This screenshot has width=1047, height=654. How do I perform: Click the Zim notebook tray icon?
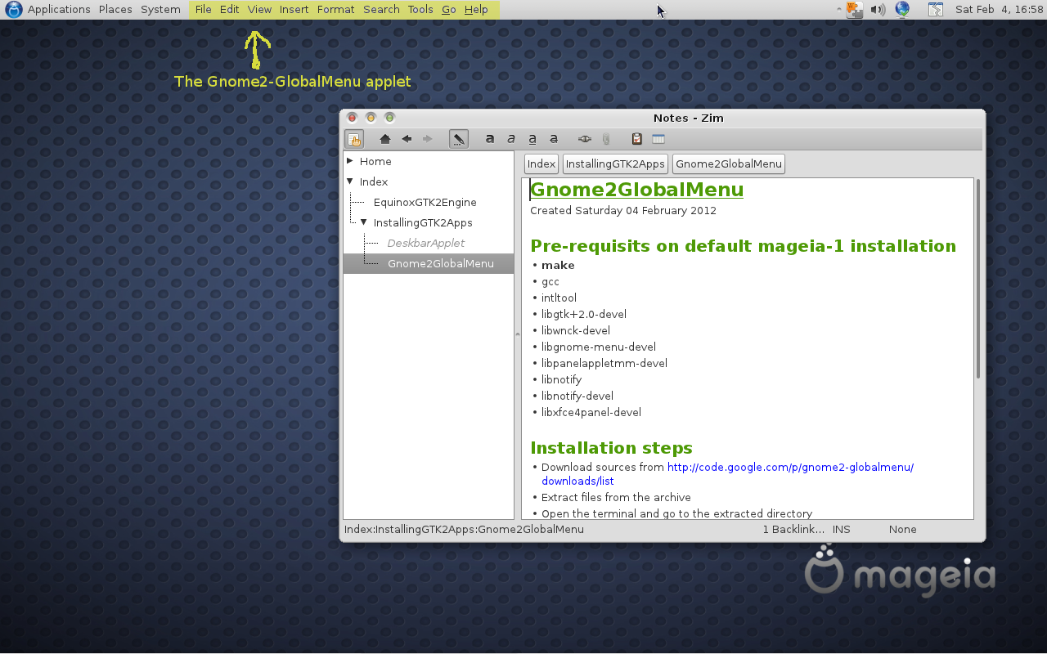click(936, 10)
